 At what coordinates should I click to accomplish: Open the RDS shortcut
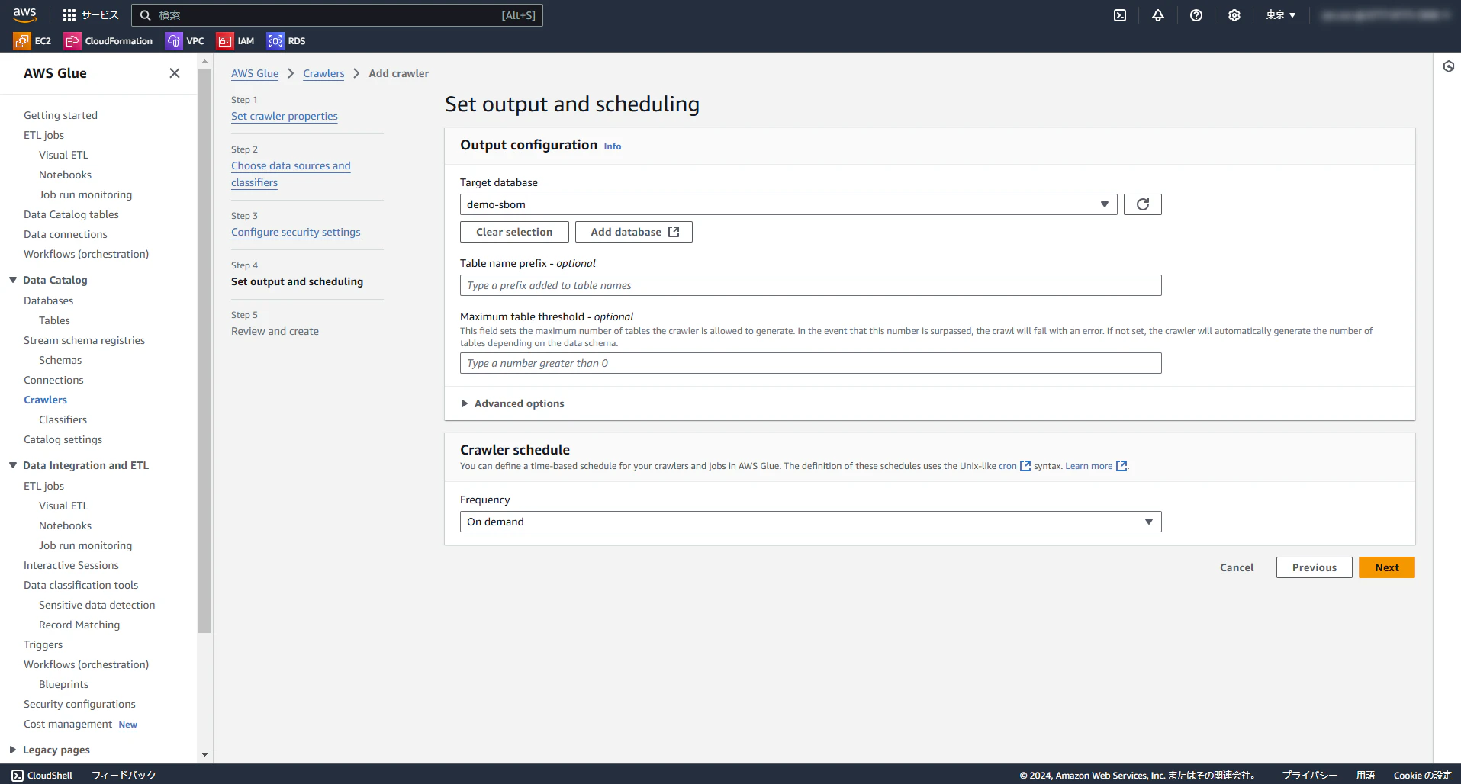coord(286,41)
